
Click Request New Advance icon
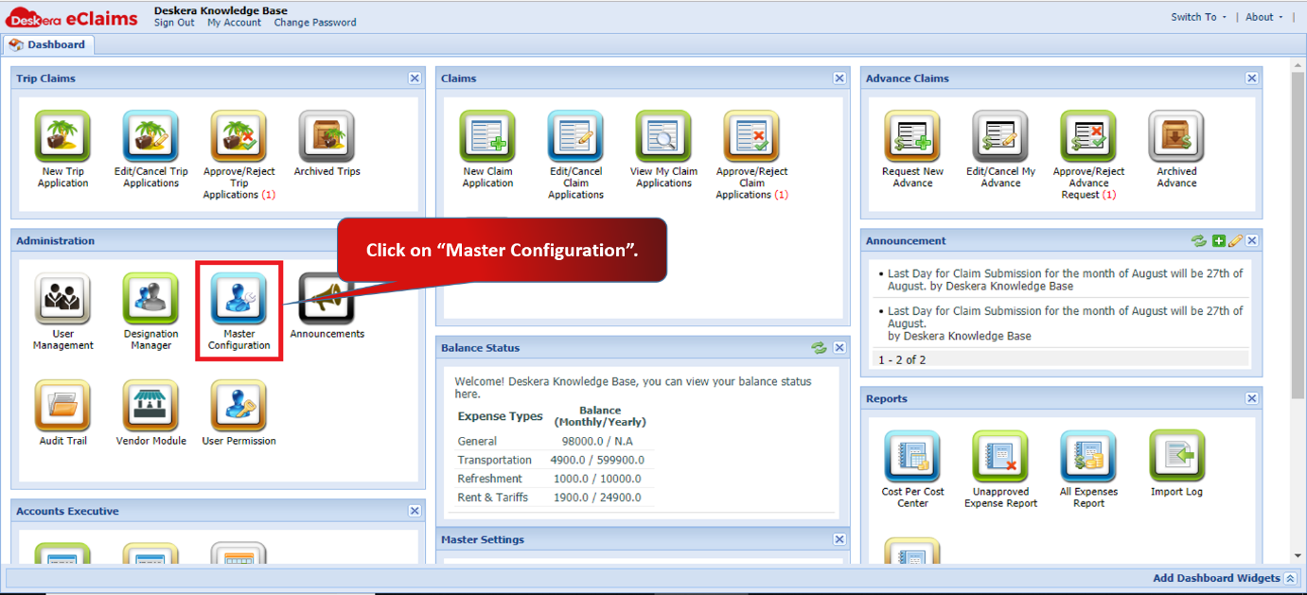tap(912, 136)
